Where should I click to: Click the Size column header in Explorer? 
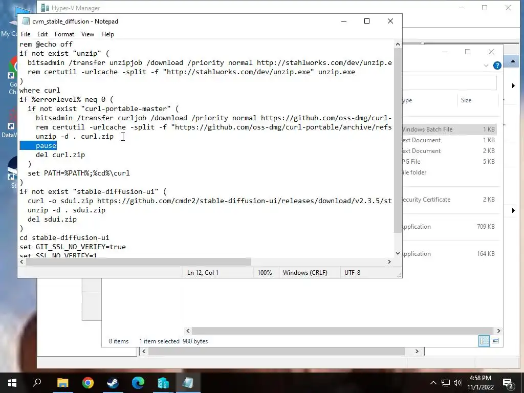[466, 100]
